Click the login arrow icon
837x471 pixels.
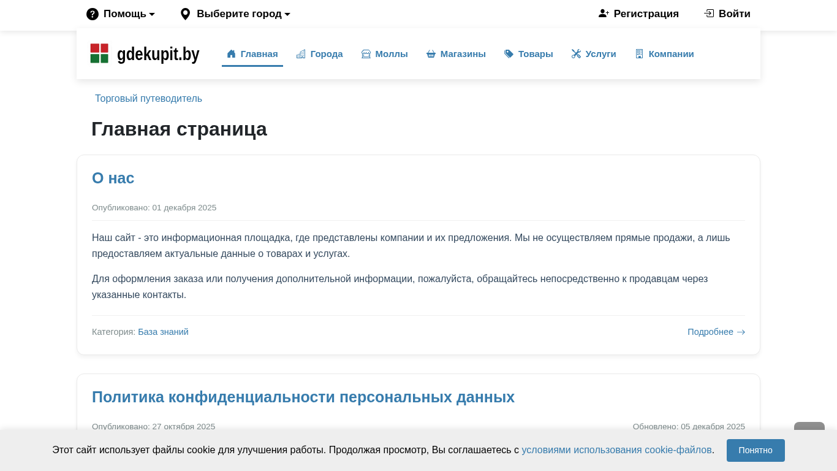(709, 13)
